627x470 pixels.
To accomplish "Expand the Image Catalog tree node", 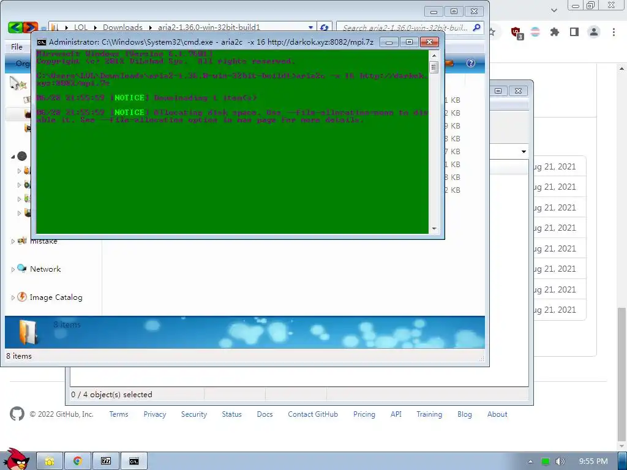I will (x=13, y=298).
